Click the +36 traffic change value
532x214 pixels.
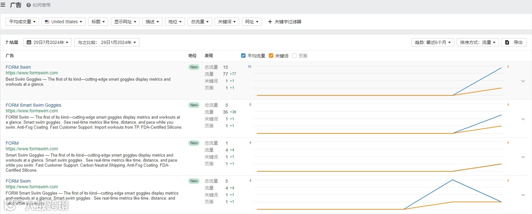click(x=233, y=112)
